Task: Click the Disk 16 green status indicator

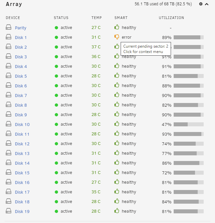Action: [x=56, y=182]
